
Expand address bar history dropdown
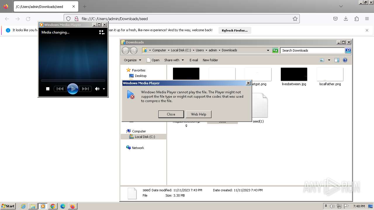coord(268,50)
